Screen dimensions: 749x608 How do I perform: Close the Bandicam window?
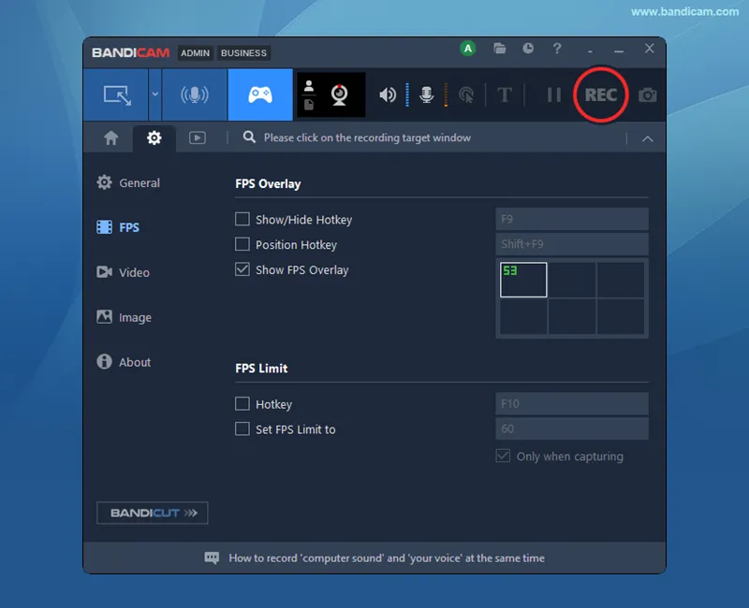pos(649,49)
